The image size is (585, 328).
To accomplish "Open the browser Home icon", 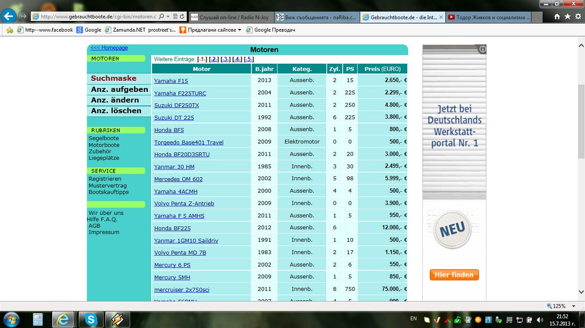I will 557,17.
